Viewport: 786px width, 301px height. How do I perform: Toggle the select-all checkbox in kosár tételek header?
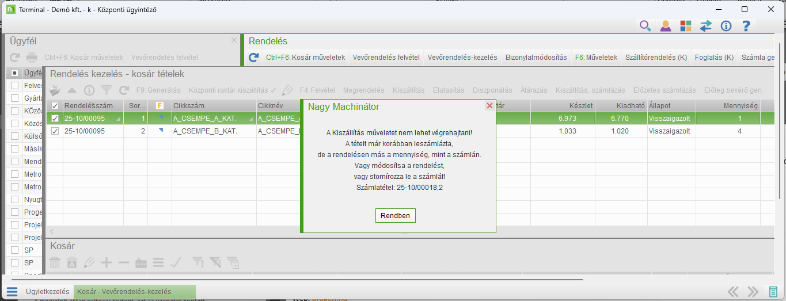tap(55, 106)
